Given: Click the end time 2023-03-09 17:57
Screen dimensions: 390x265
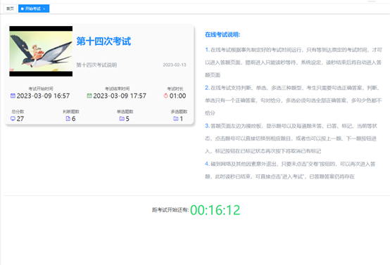Looking at the screenshot, I should (x=120, y=96).
